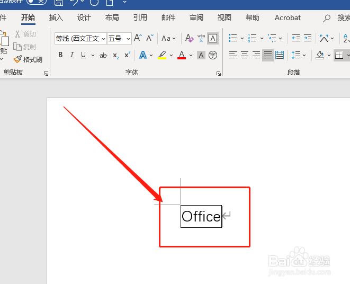Open the phonetic guide (wén) tool
350x284 pixels.
(201, 38)
